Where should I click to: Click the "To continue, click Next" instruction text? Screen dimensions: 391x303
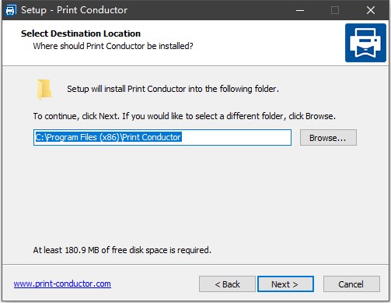[x=184, y=116]
